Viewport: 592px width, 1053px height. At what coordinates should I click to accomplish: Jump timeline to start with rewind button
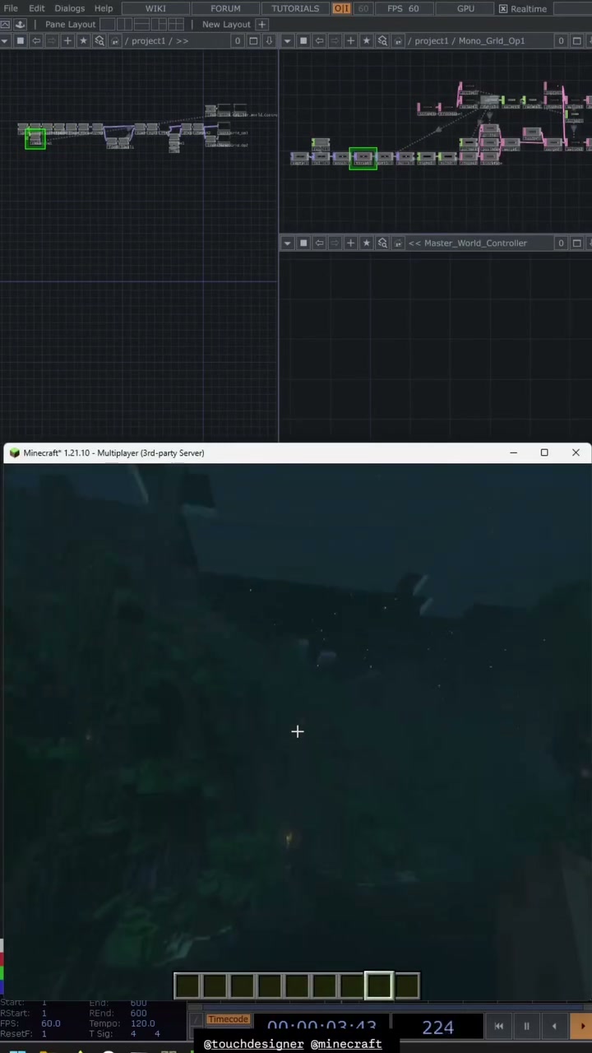point(498,1026)
